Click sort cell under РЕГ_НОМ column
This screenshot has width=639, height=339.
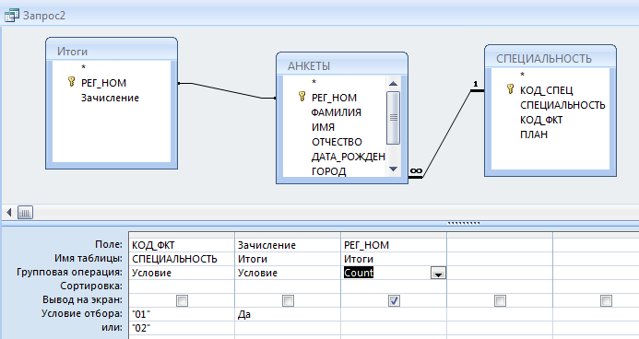coord(394,286)
